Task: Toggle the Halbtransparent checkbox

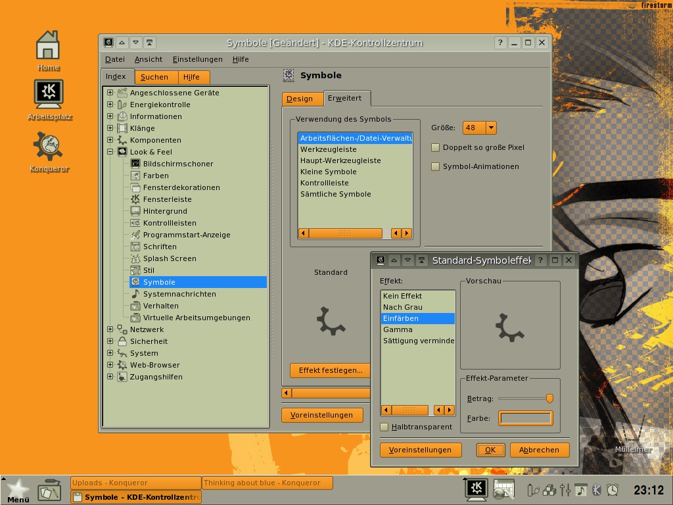Action: point(384,427)
